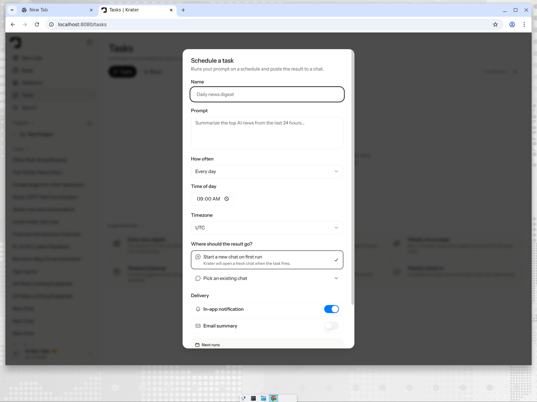Click the Time of day field showing 09:00 AM
The width and height of the screenshot is (537, 402).
pos(212,199)
